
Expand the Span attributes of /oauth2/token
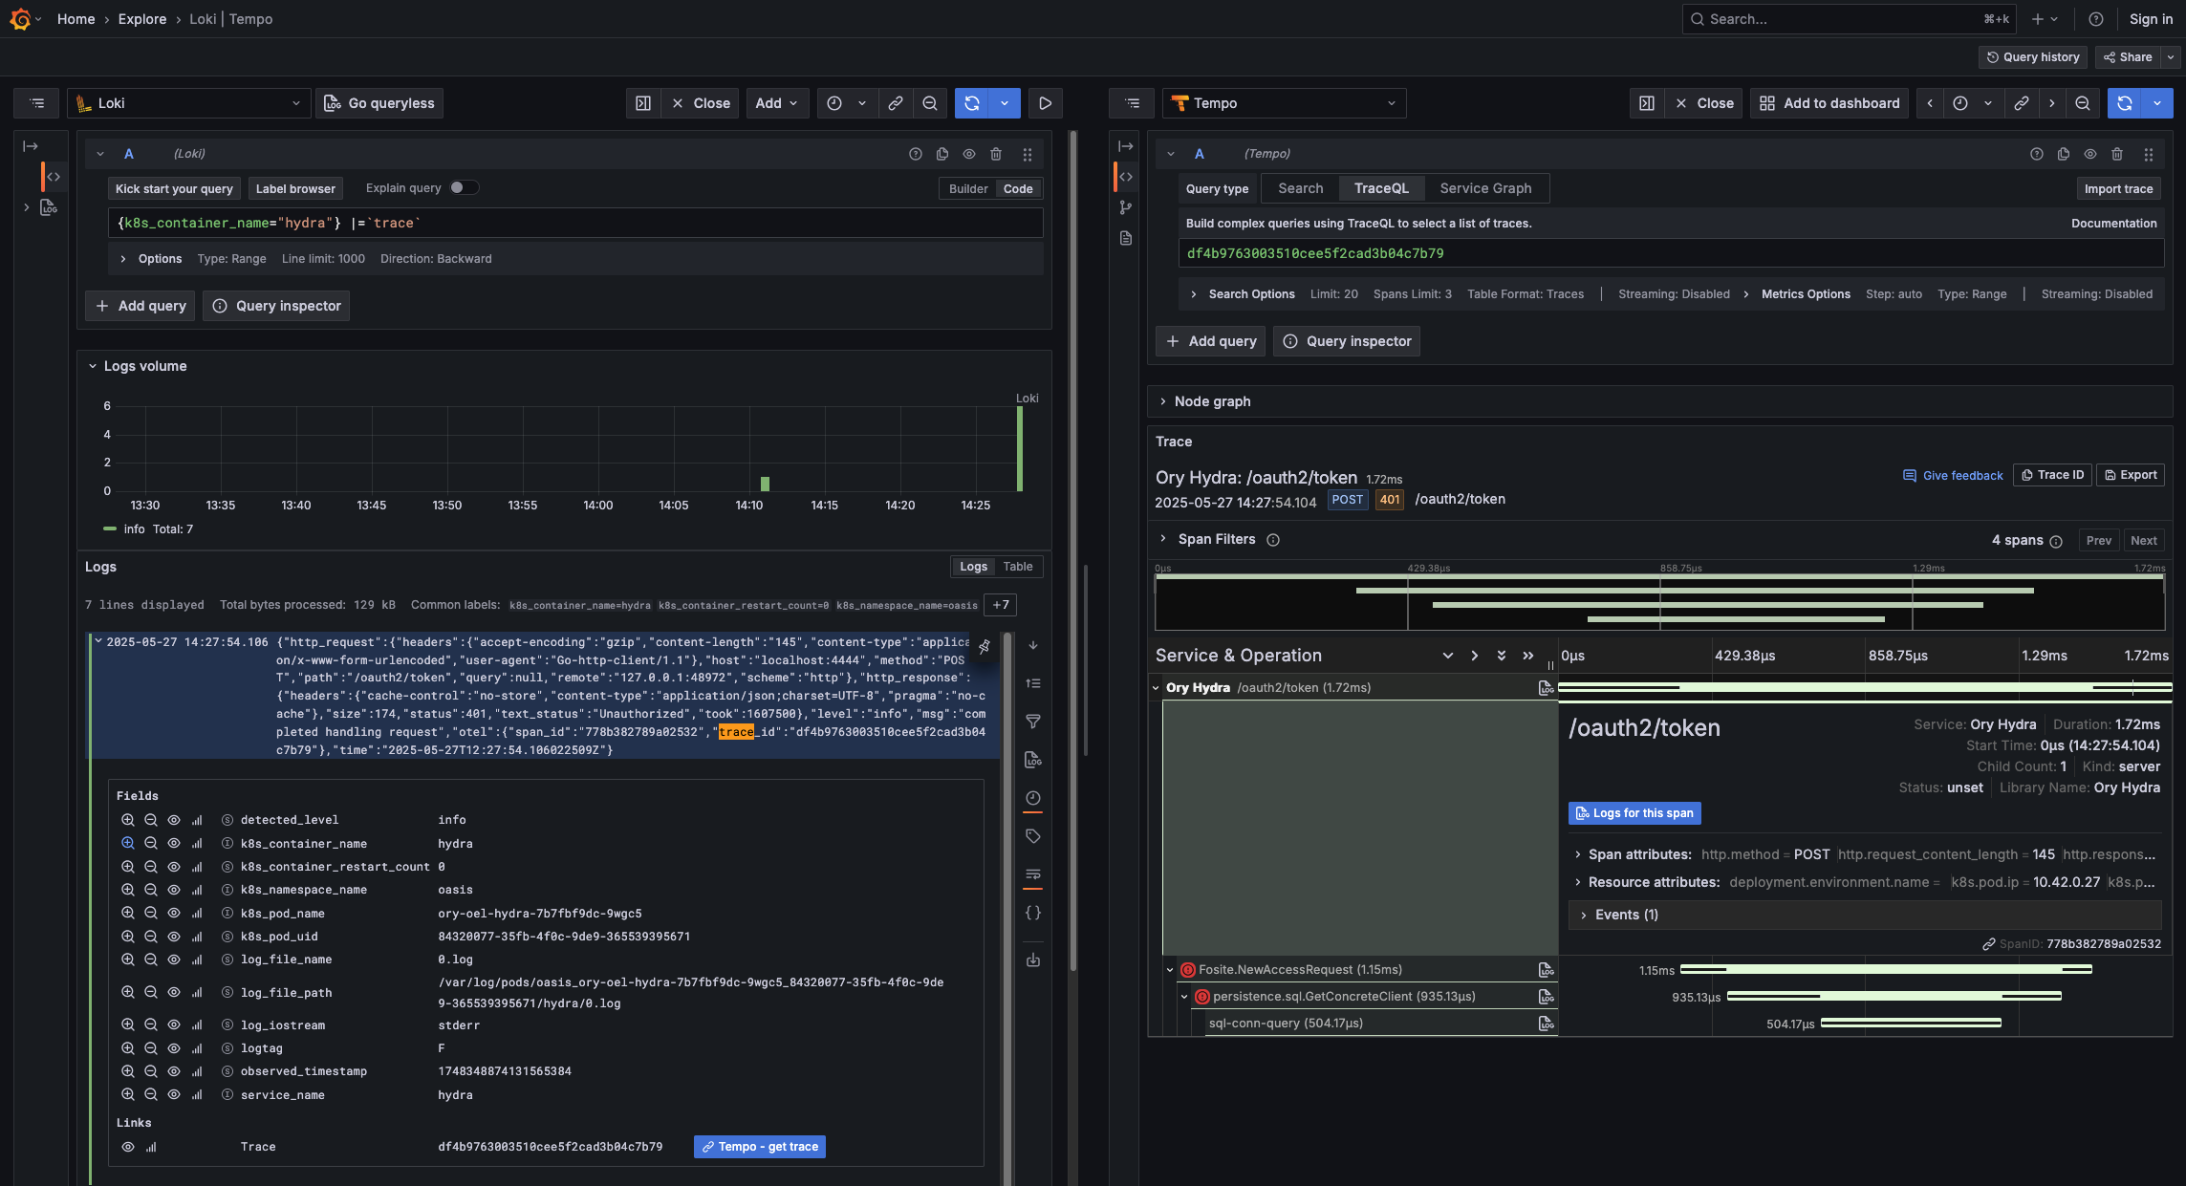tap(1577, 854)
